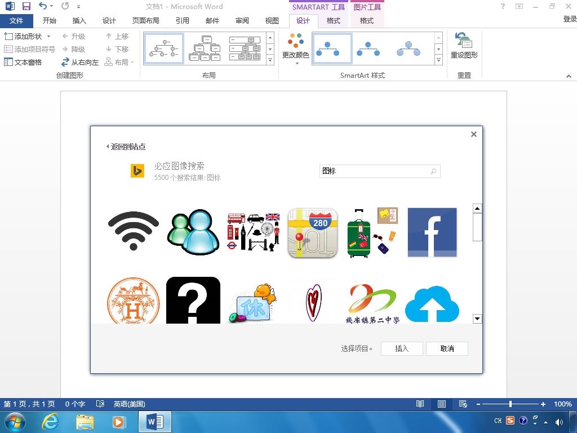The width and height of the screenshot is (577, 433).
Task: Click 下移 move down button
Action: [117, 49]
